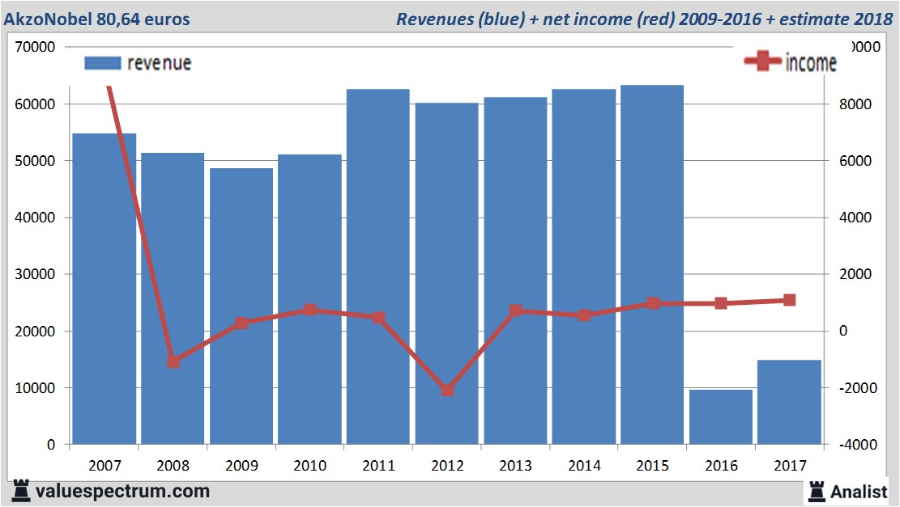Click the 4000 right axis label

[x=855, y=218]
